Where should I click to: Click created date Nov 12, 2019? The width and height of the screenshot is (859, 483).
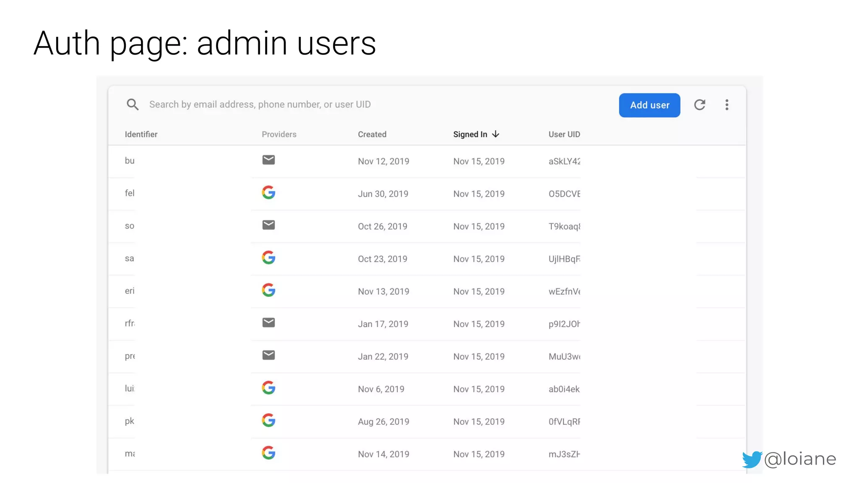383,161
